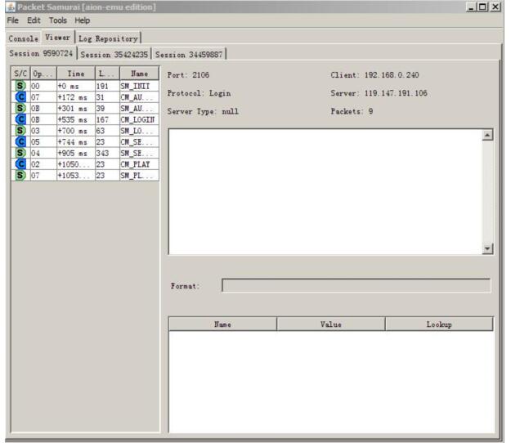Open the File menu
This screenshot has height=443, width=520.
(x=12, y=20)
